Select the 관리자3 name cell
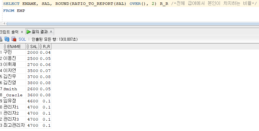This screenshot has width=259, height=131. tap(14, 119)
